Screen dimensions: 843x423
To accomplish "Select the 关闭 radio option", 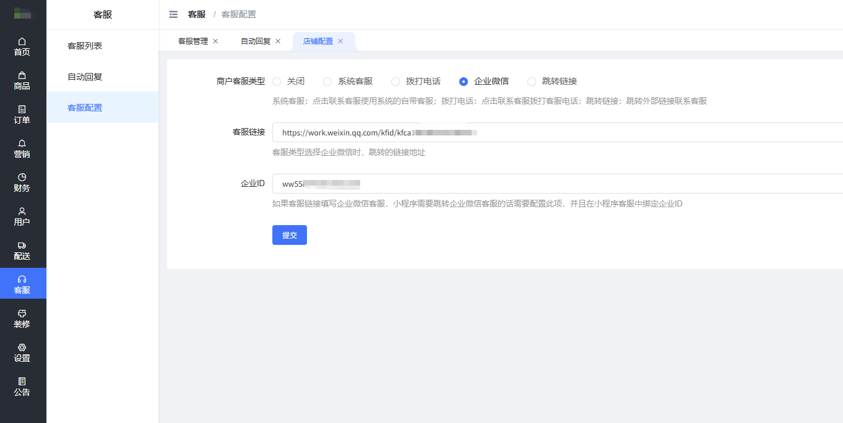I will (x=277, y=82).
